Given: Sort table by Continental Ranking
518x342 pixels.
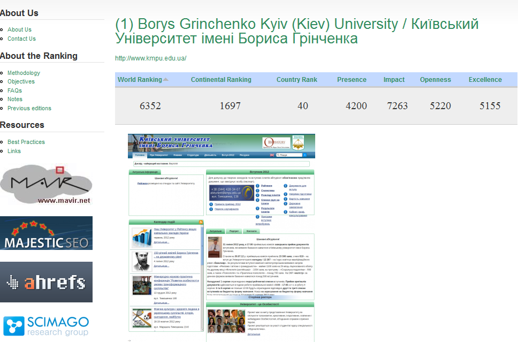Looking at the screenshot, I should click(x=221, y=80).
